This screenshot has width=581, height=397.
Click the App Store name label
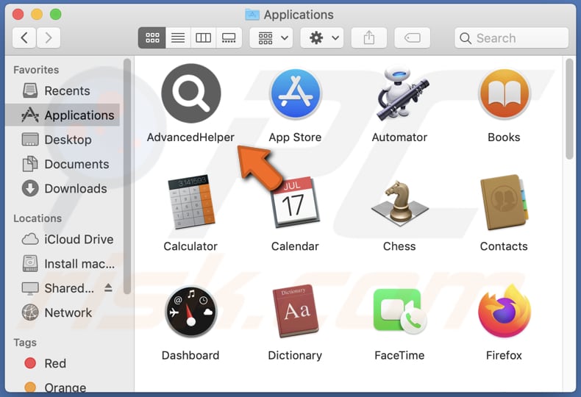296,137
